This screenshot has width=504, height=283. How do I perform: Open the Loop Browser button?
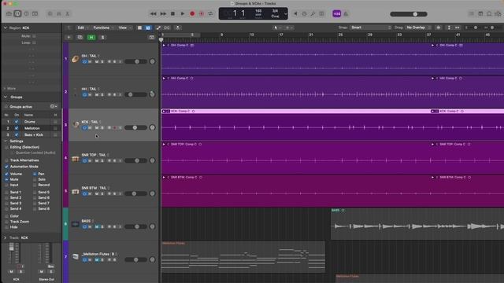pyautogui.click(x=489, y=14)
